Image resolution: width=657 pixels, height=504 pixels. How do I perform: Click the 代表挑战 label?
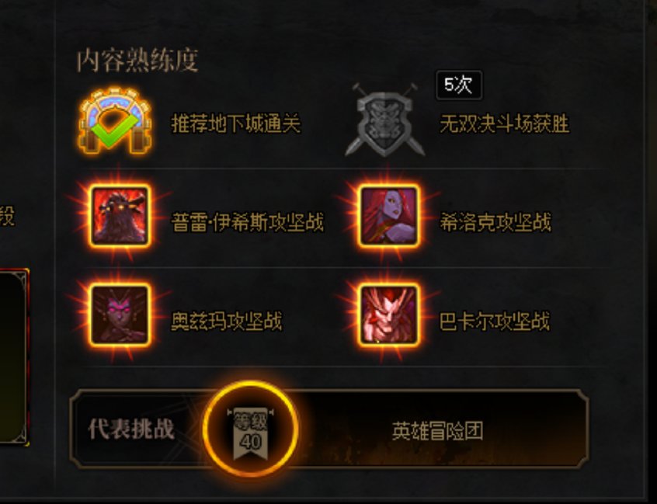click(x=131, y=429)
